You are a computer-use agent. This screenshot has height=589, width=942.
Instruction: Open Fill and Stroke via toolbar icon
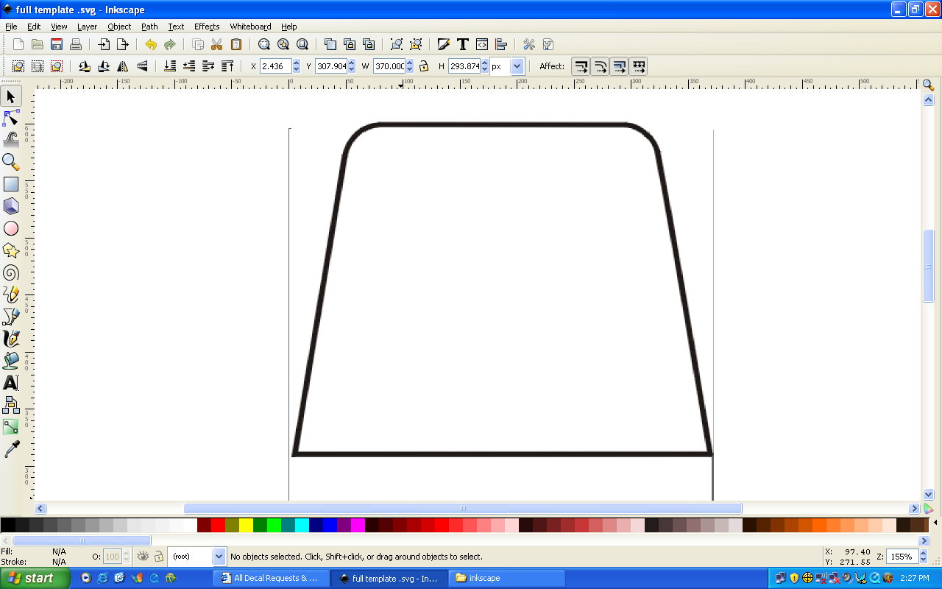(443, 44)
